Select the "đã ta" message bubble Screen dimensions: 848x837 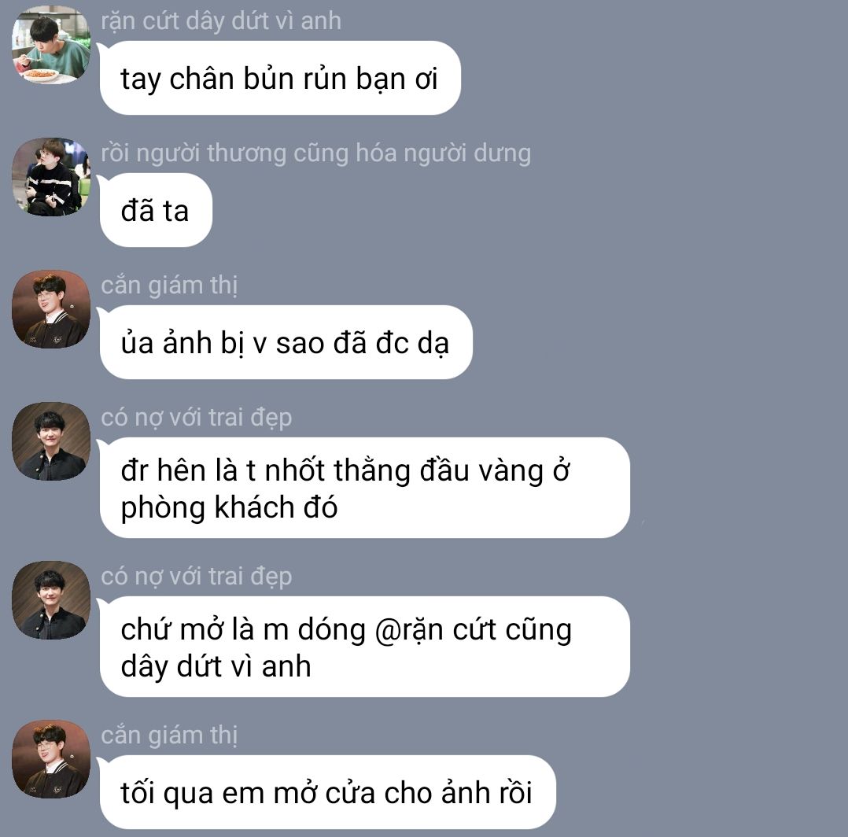(x=156, y=210)
